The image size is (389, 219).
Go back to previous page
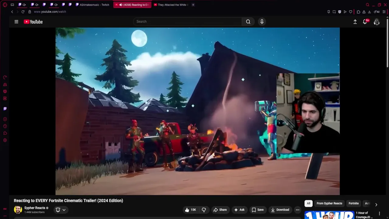12,12
